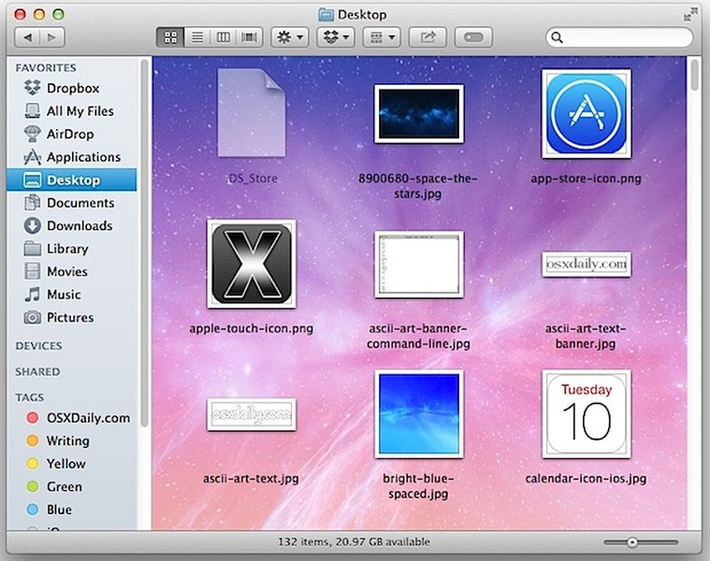Open the Action gear menu
This screenshot has height=561, width=710.
[x=290, y=37]
